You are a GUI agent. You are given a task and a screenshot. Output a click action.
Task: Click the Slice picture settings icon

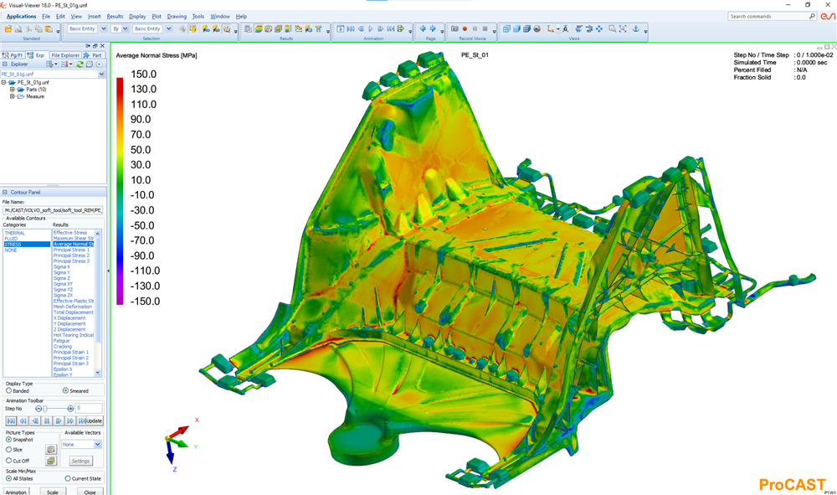click(x=51, y=450)
